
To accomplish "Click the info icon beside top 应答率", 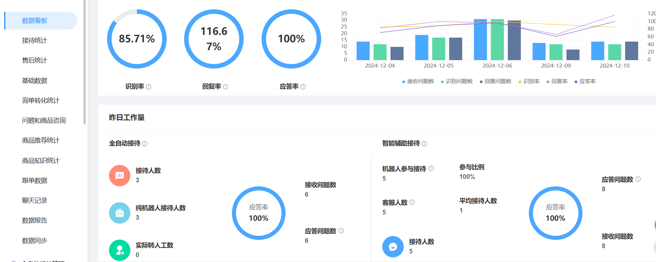I will [303, 87].
